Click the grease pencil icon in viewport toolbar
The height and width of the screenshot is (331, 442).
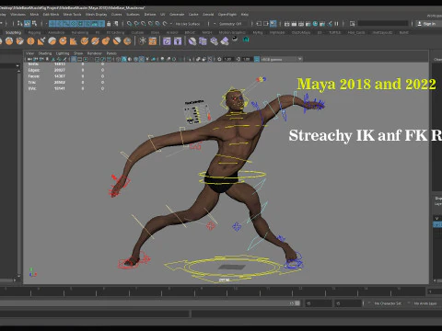[64, 59]
